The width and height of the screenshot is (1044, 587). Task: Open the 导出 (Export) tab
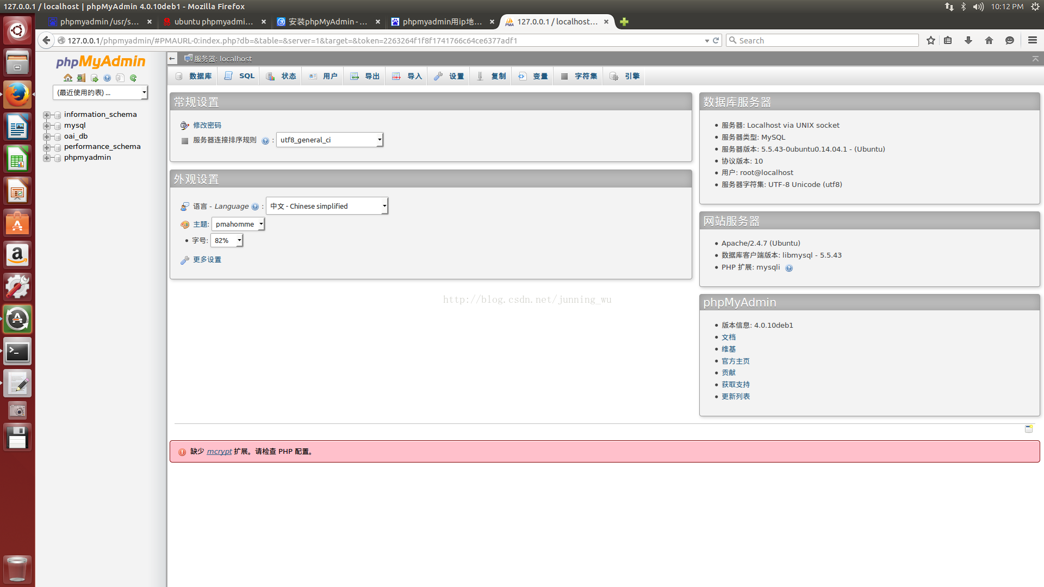click(x=365, y=76)
